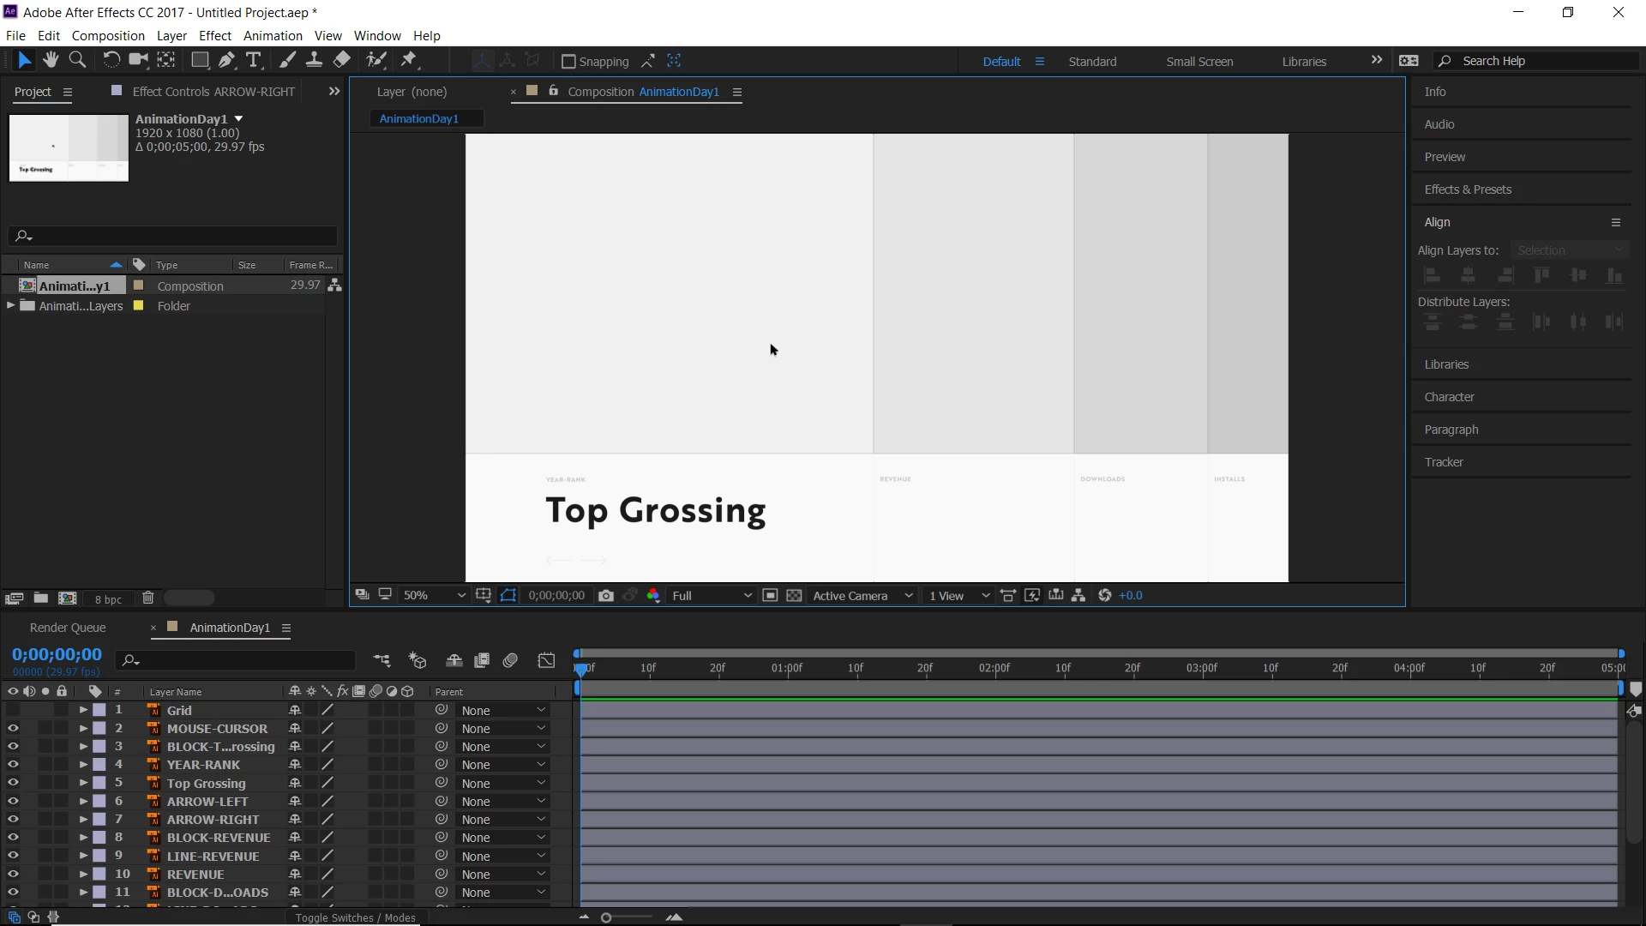Show the Grid layer with eye toggle
Image resolution: width=1646 pixels, height=926 pixels.
coord(13,711)
